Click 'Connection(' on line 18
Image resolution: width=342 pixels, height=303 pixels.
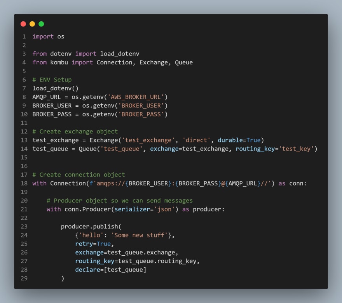[x=70, y=184]
